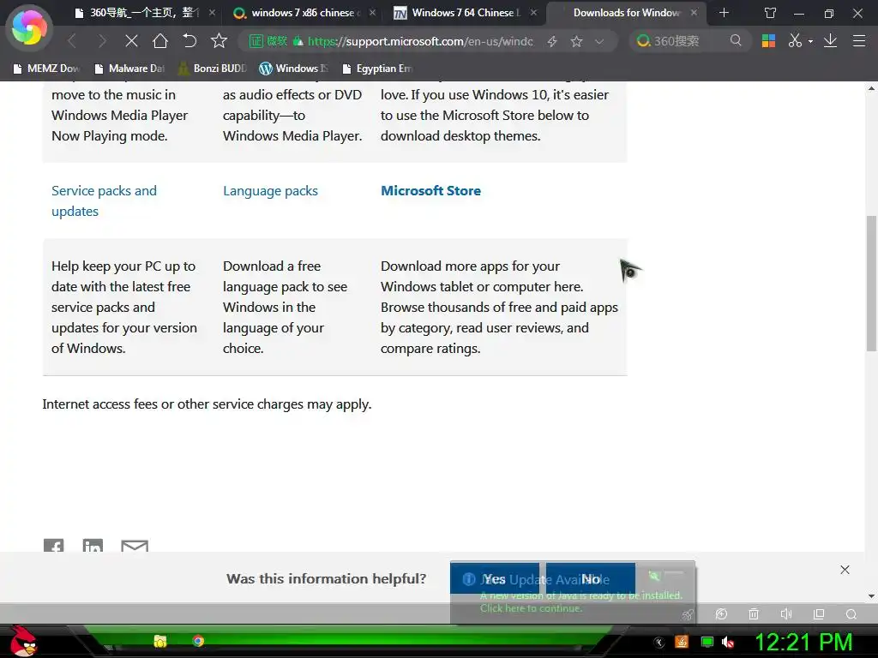The height and width of the screenshot is (658, 878).
Task: Open the Malware Dat bookmark
Action: (129, 69)
